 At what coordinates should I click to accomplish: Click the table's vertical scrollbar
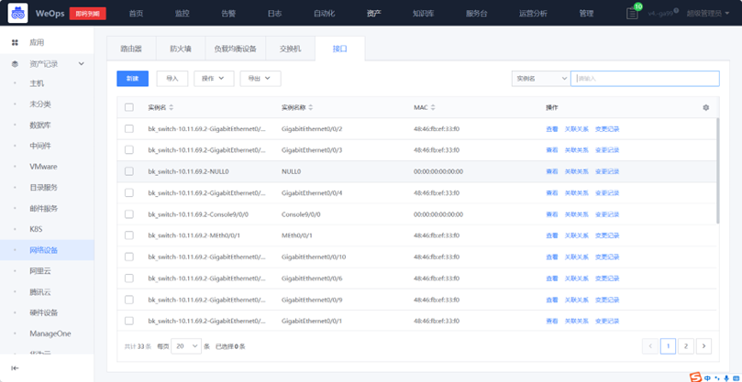point(718,170)
